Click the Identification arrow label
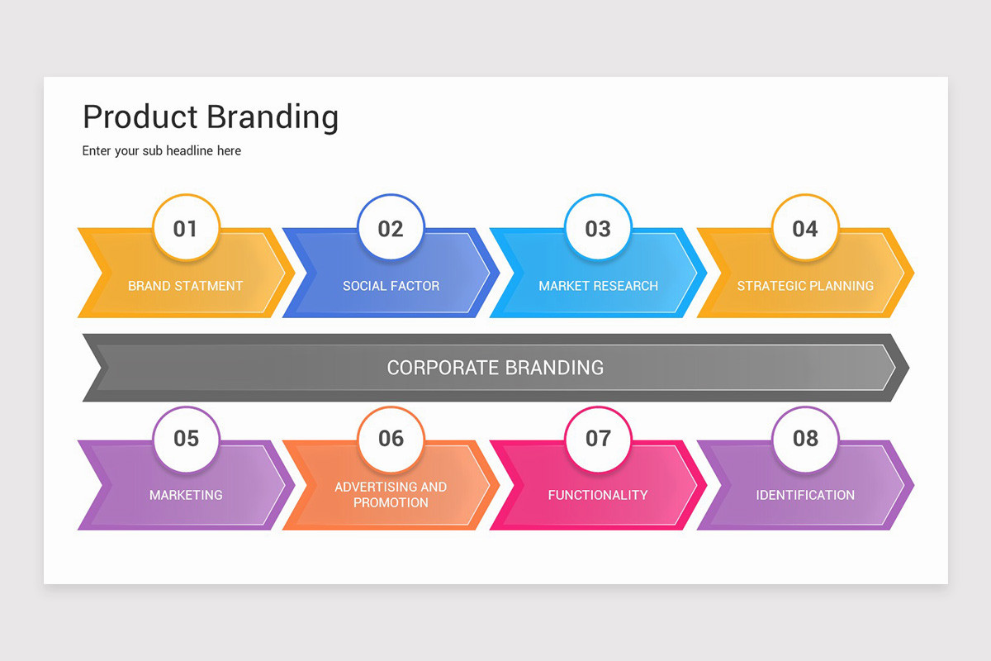The width and height of the screenshot is (991, 661). click(x=805, y=495)
